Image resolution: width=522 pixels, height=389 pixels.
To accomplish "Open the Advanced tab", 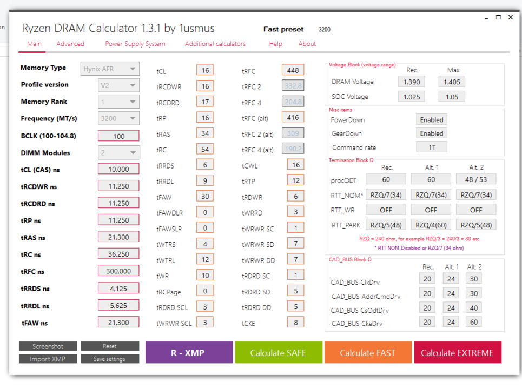I will point(70,44).
